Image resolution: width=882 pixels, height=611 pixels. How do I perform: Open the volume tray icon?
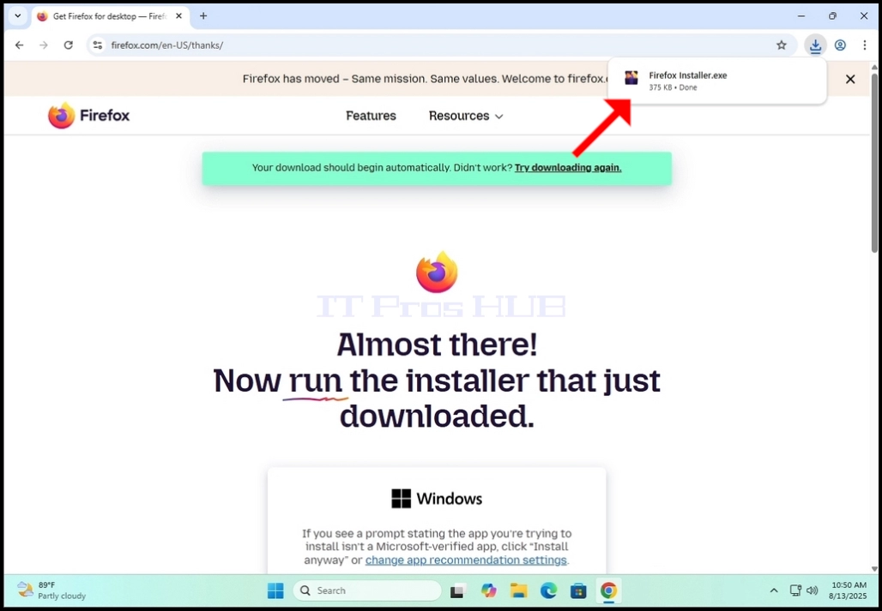tap(812, 590)
